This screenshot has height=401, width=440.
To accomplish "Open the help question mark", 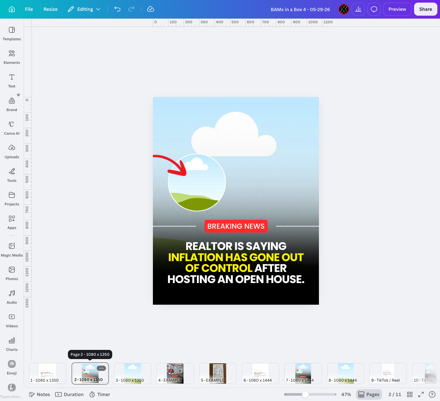I will click(x=432, y=394).
